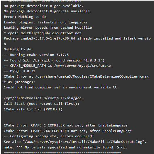
Task: Click the CMakeLists.txt:573 (PROJECT) line
Action: [33, 109]
